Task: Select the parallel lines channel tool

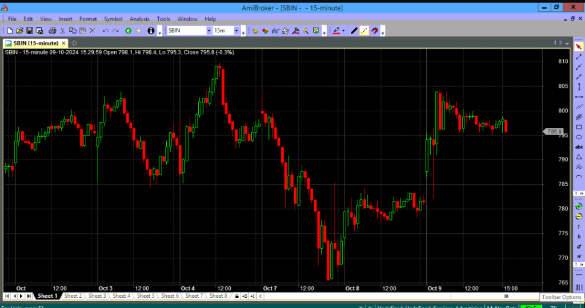Action: (579, 107)
